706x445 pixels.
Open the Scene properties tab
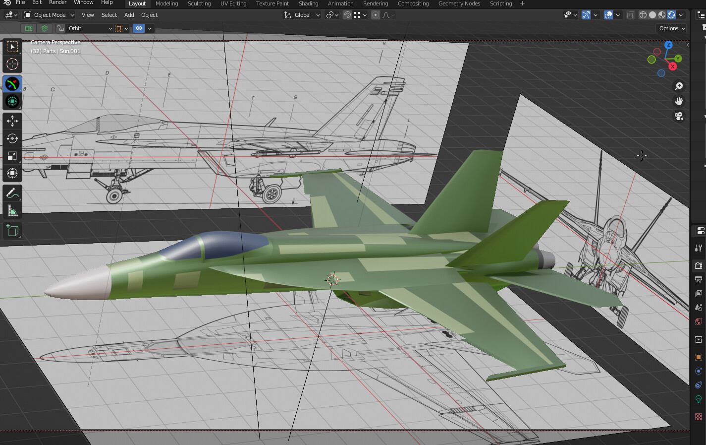[x=699, y=308]
